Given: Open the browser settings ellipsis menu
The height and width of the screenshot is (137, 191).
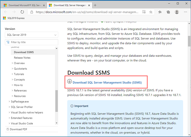Looking at the screenshot, I should point(185,12).
